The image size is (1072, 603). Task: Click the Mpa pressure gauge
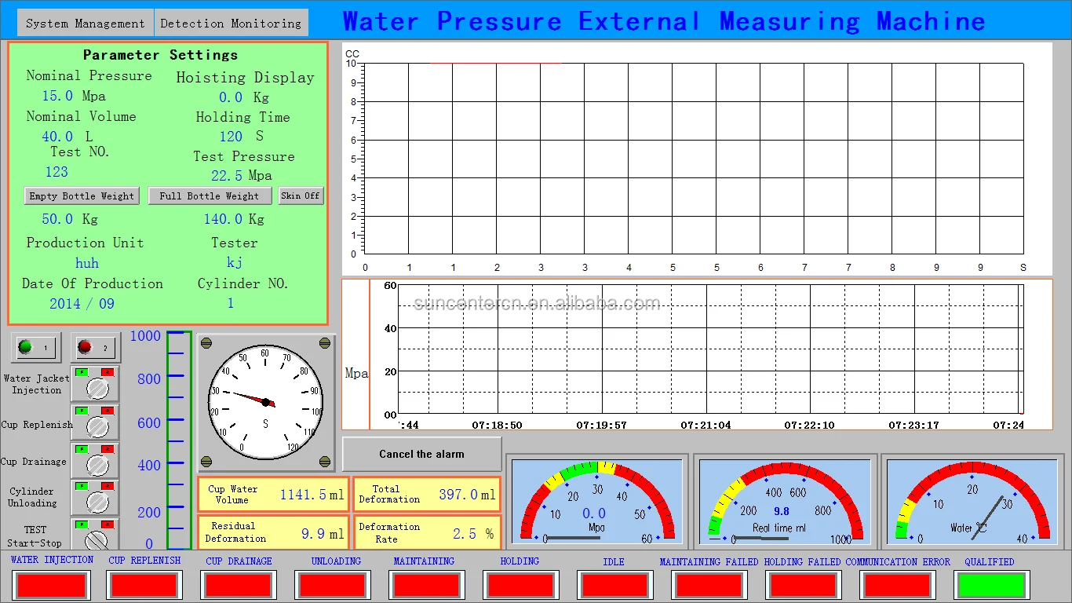596,502
